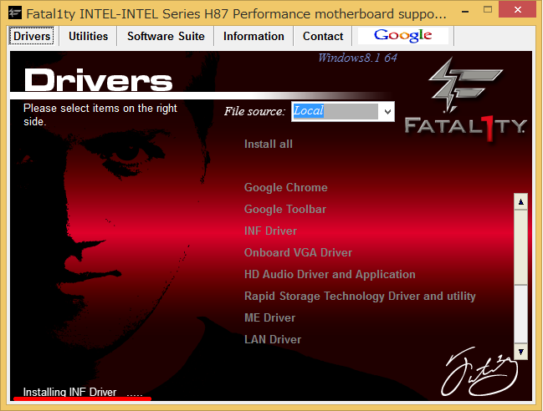
Task: Open the Software Suite tab
Action: (x=166, y=36)
